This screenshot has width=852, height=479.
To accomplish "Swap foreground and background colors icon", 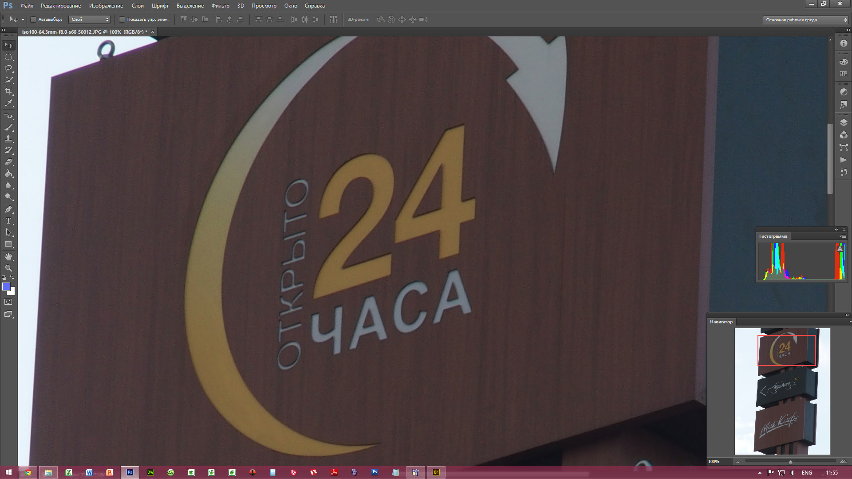I will pyautogui.click(x=12, y=278).
